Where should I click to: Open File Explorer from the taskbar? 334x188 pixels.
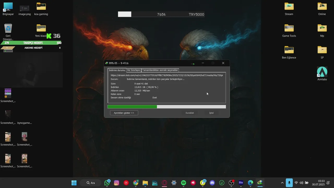[145, 183]
